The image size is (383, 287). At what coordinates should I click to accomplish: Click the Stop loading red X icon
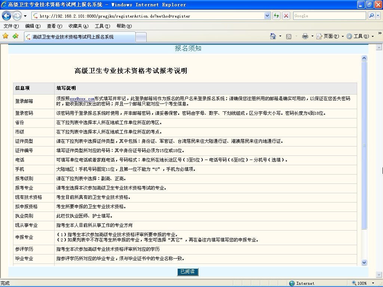point(286,16)
